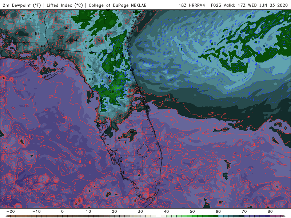Click the 20 label on the color scale
291x218 pixels.
tap(114, 211)
